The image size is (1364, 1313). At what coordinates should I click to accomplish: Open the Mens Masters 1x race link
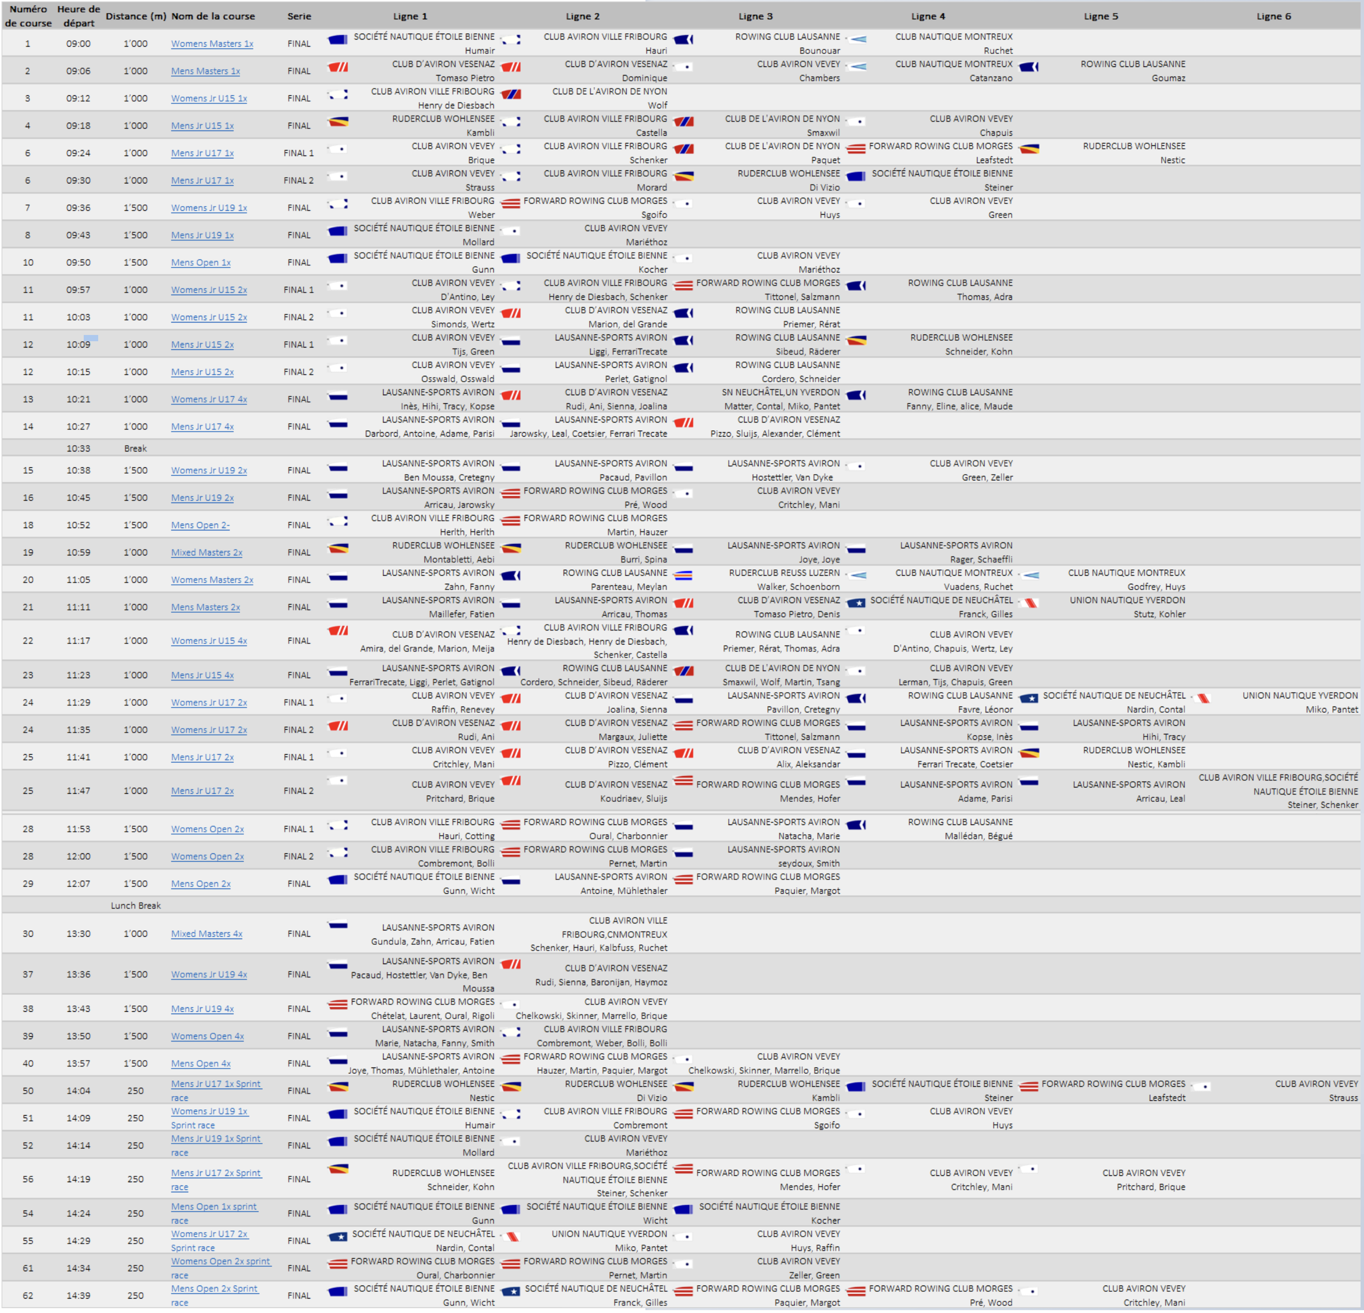point(206,71)
